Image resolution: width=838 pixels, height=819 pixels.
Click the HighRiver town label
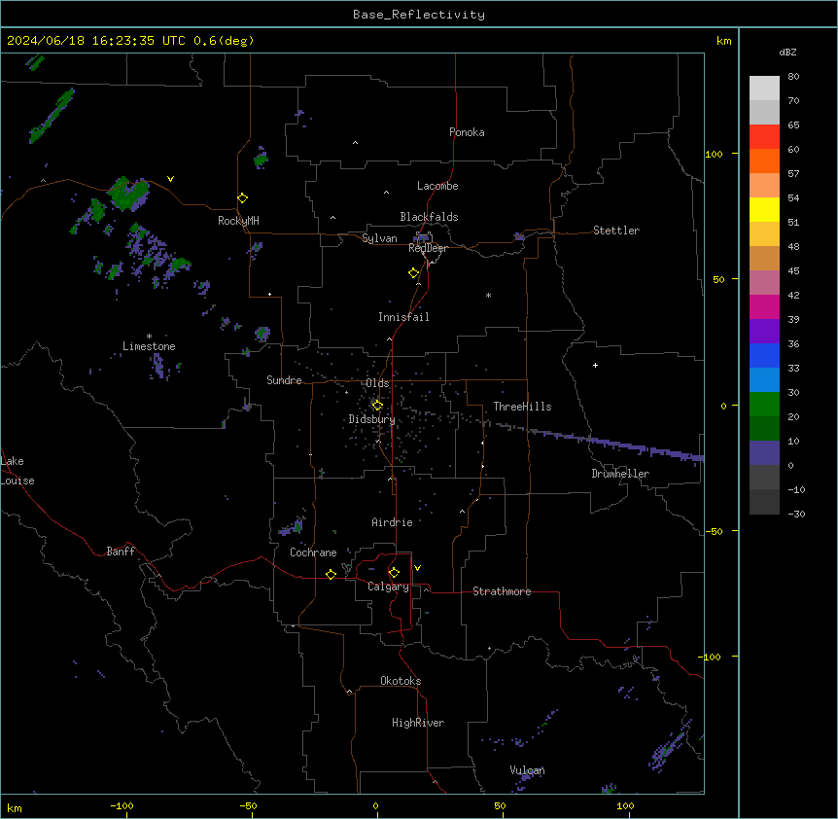coord(418,723)
